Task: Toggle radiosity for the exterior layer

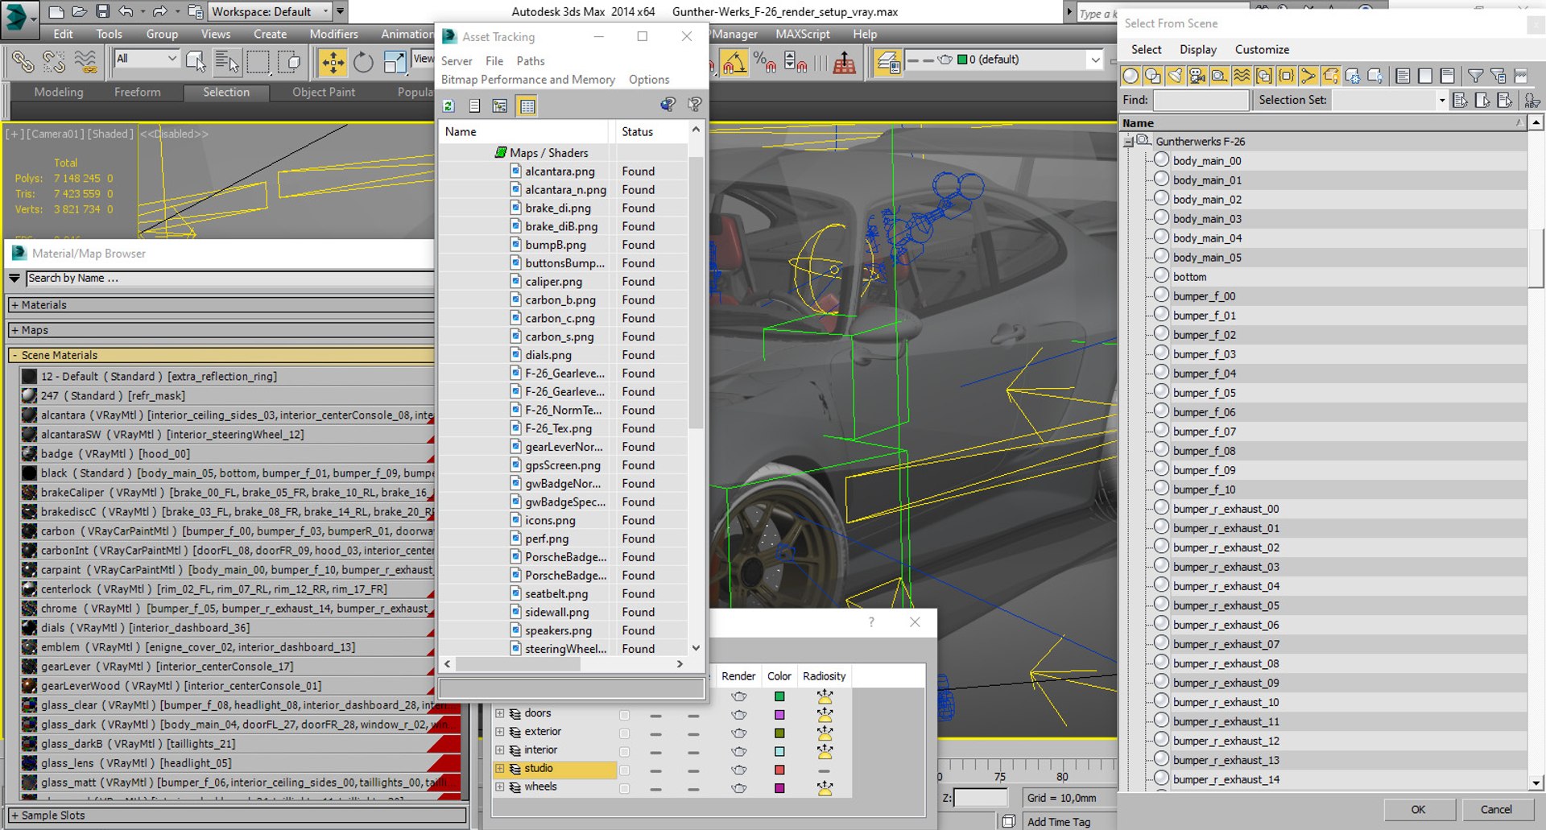Action: coord(825,733)
